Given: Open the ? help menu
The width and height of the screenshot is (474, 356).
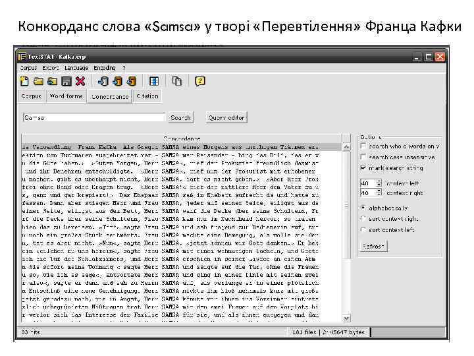Looking at the screenshot, I should tap(124, 68).
